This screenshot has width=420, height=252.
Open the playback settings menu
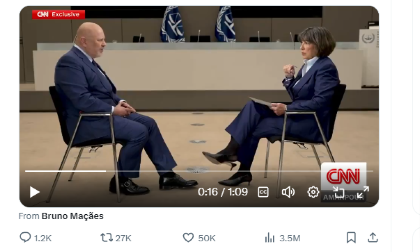pyautogui.click(x=313, y=191)
